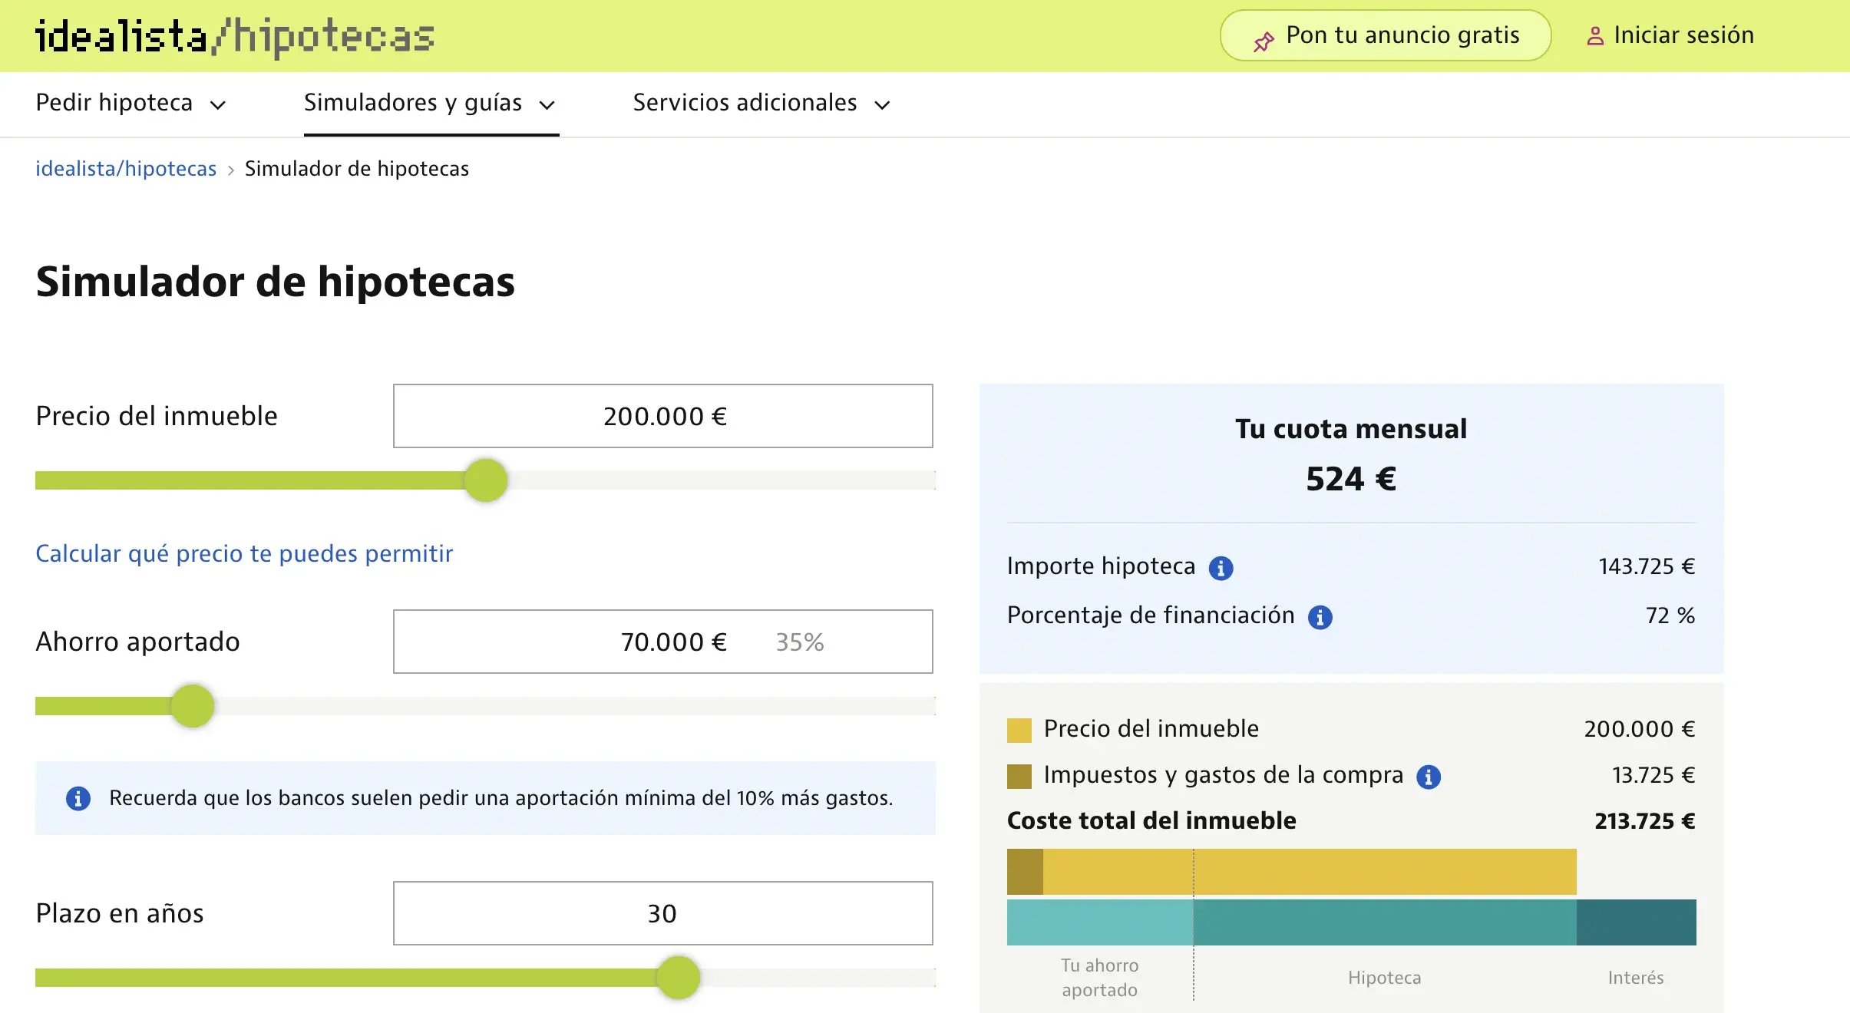
Task: Focus the 200.000 € price input field
Action: tap(663, 416)
